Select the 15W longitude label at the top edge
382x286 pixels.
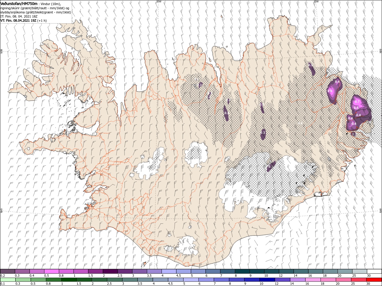tap(316, 1)
